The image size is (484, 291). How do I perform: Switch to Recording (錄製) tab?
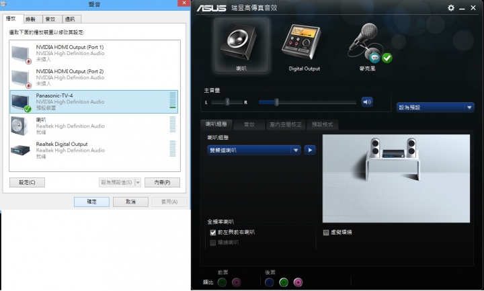tap(33, 19)
